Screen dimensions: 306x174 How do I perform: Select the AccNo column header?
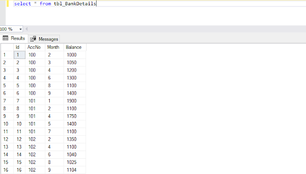click(x=35, y=47)
